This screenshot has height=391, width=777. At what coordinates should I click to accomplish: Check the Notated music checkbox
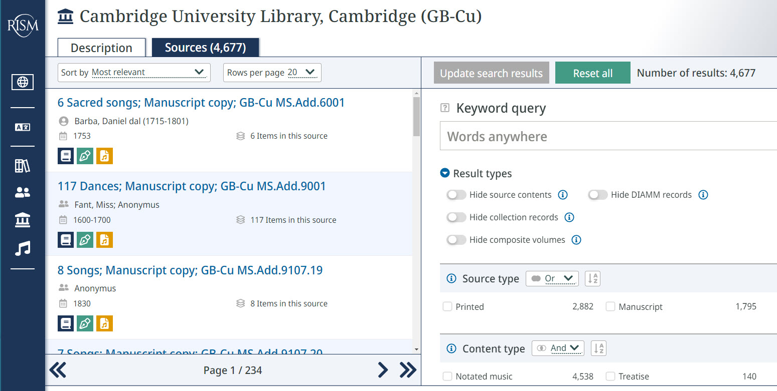(x=447, y=376)
